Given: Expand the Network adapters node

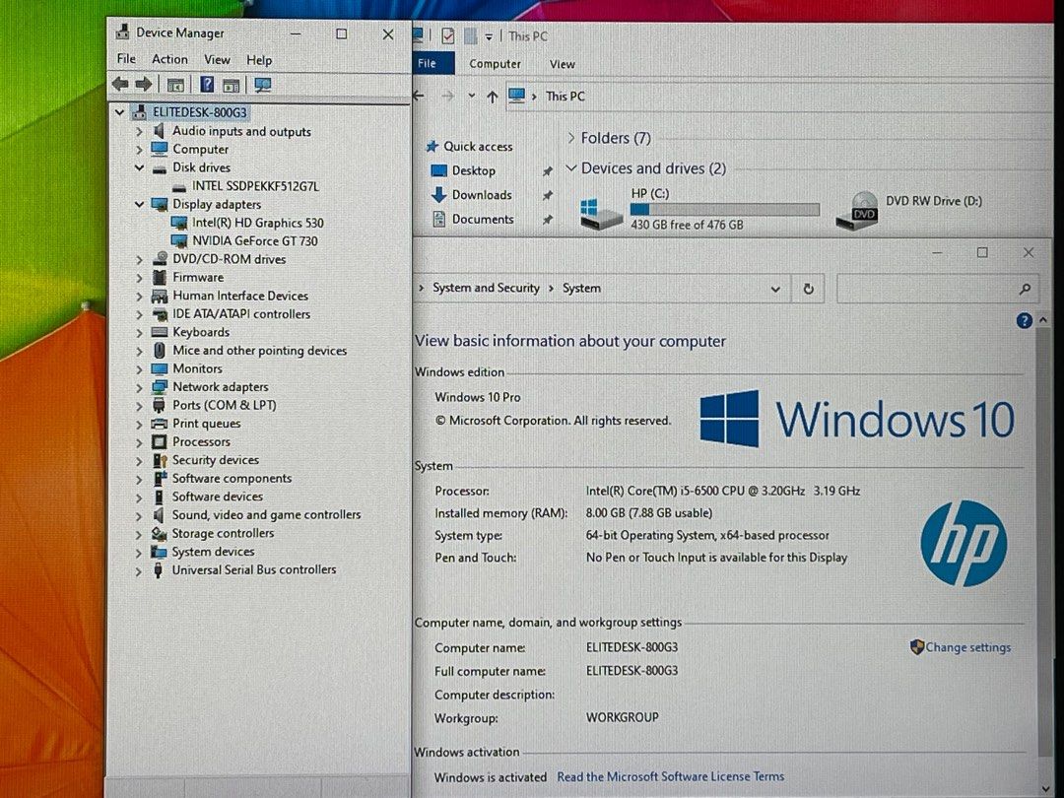Looking at the screenshot, I should [139, 387].
